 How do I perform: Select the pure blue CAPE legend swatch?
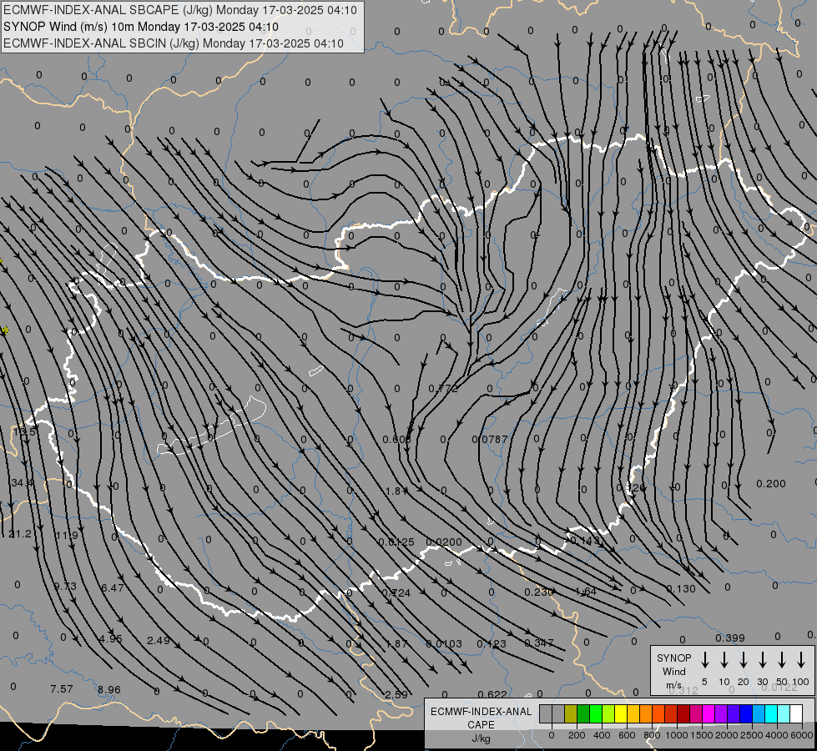pos(746,713)
